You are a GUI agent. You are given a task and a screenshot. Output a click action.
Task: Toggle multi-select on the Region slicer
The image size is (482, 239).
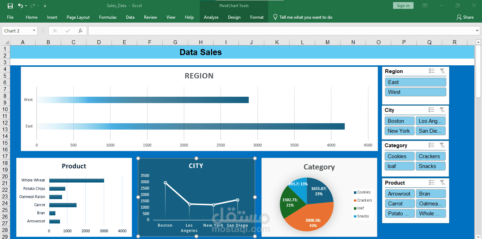[432, 71]
